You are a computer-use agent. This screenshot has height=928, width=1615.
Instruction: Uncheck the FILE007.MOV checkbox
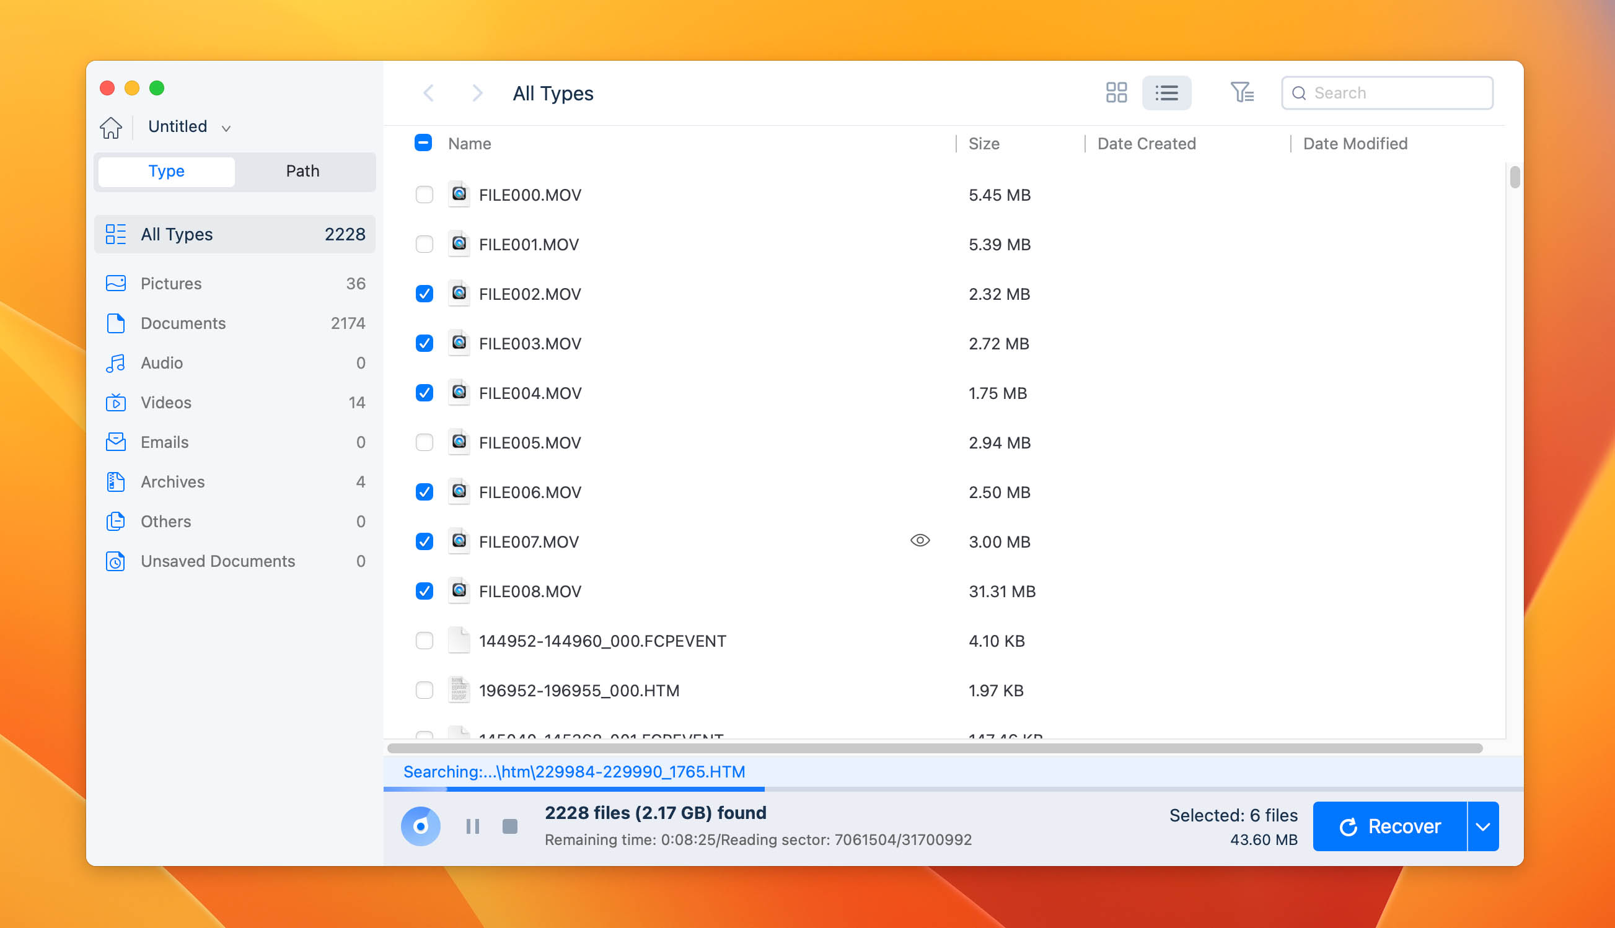[424, 542]
